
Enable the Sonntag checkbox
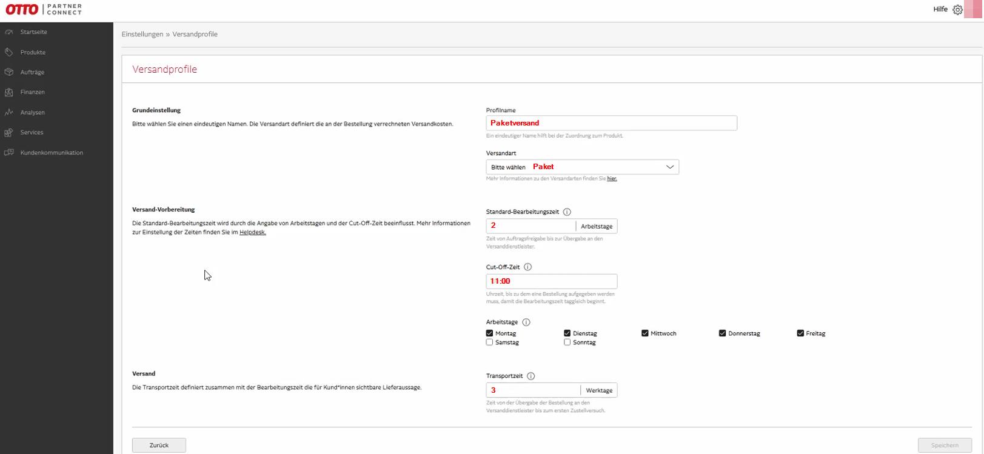click(x=567, y=342)
